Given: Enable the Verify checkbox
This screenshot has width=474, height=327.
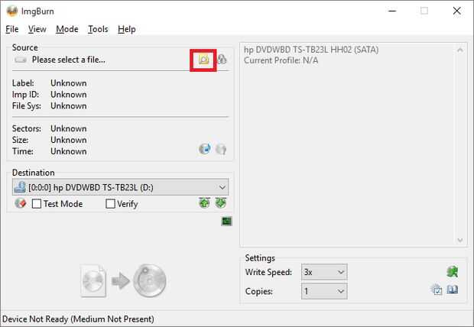Looking at the screenshot, I should coord(110,204).
